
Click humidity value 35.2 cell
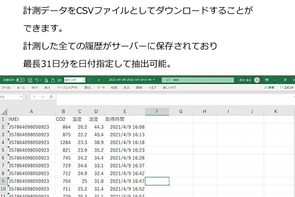(96, 150)
